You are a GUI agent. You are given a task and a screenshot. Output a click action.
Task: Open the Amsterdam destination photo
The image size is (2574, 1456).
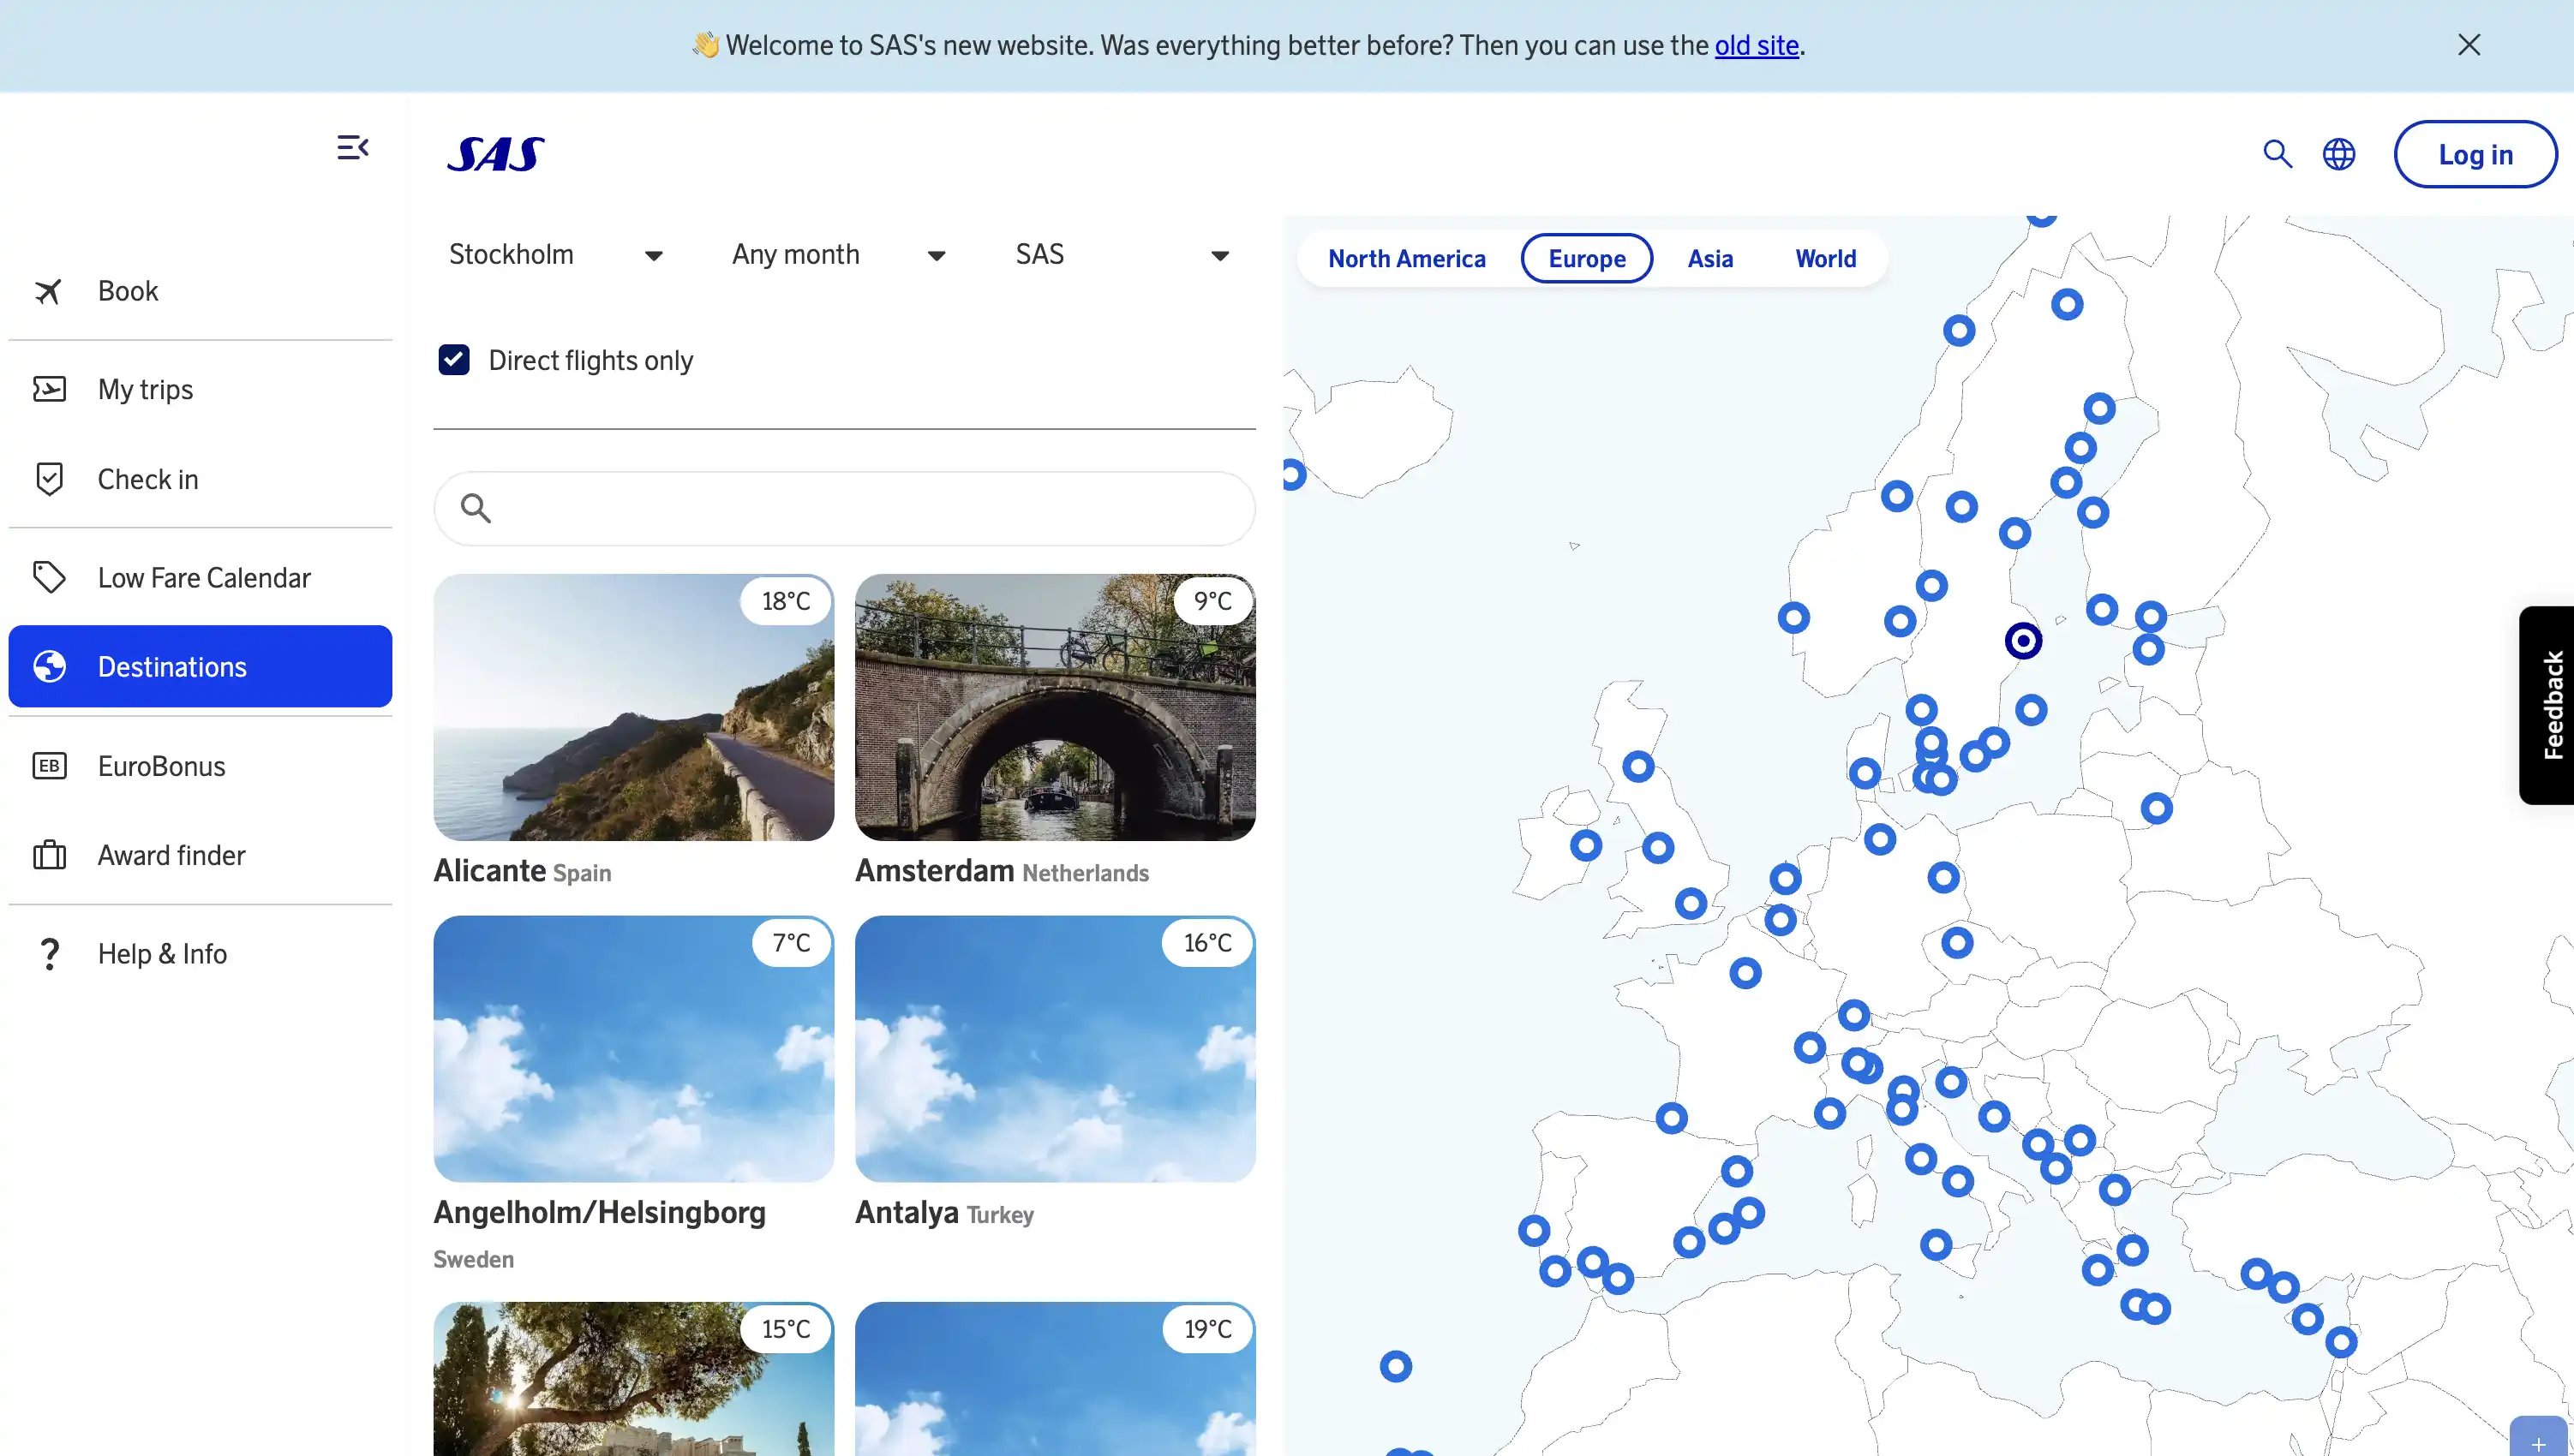pos(1055,707)
